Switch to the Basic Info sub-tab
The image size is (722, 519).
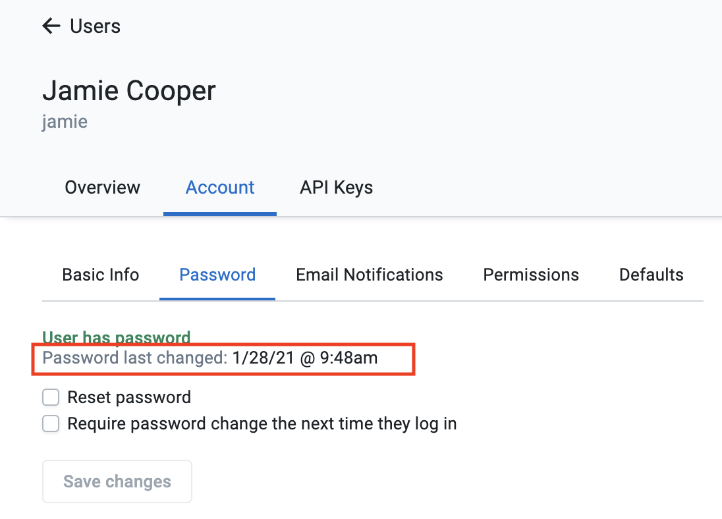[x=100, y=275]
